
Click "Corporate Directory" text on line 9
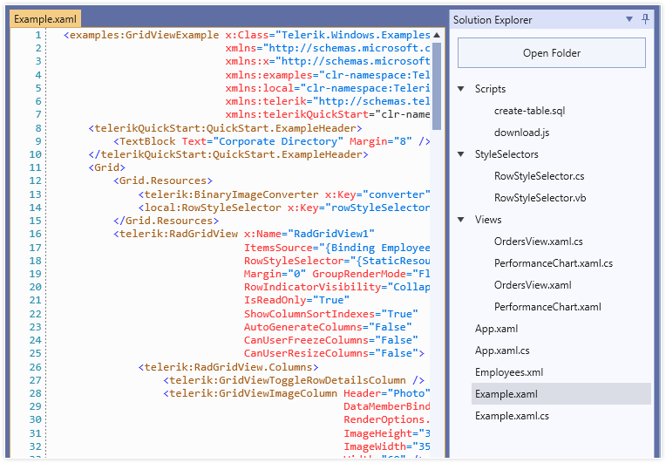click(x=278, y=141)
